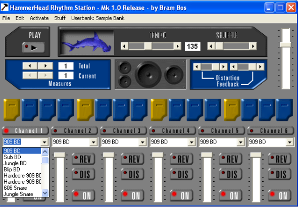The width and height of the screenshot is (298, 210).
Task: Open the Channel 2 sample dropdown
Action: [x=93, y=142]
